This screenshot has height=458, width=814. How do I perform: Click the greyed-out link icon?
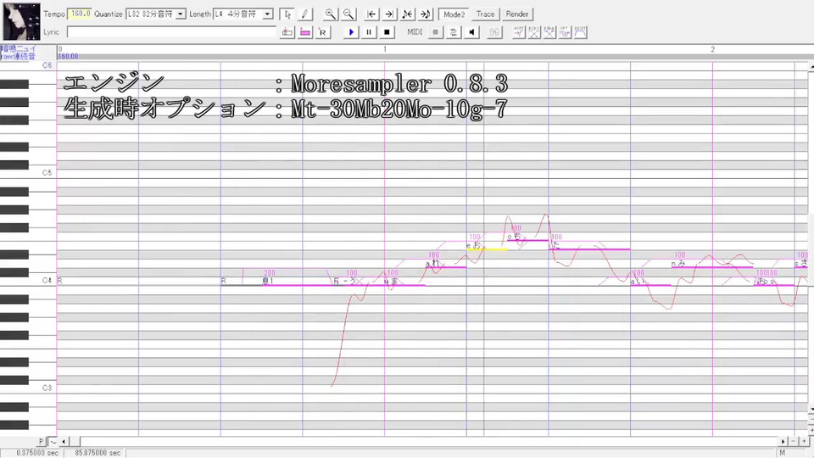[494, 32]
